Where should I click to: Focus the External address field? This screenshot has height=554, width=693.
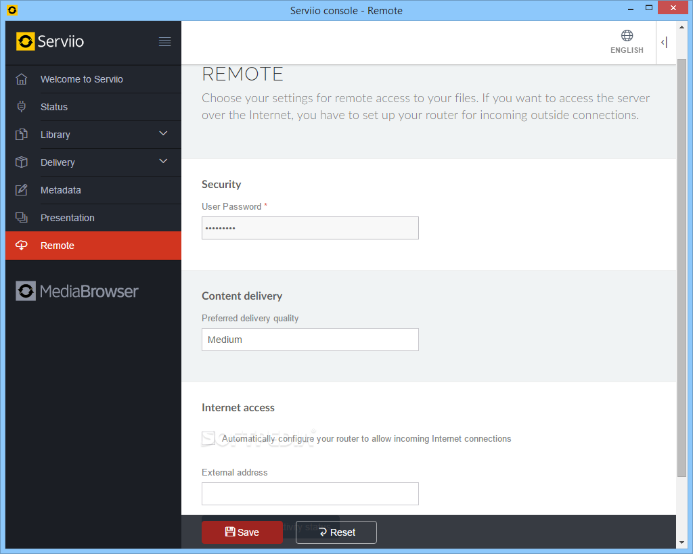310,494
